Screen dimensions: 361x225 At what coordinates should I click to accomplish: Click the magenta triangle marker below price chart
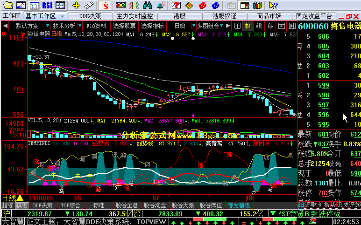192,116
